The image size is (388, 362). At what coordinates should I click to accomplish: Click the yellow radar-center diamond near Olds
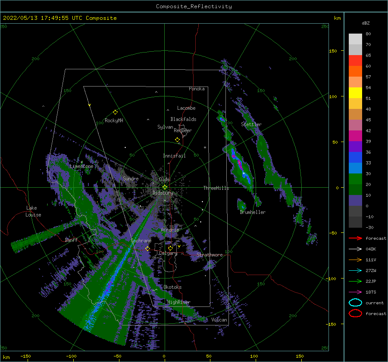tap(165, 187)
